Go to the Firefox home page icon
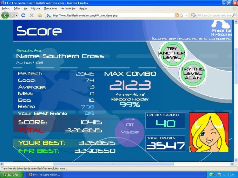Viewport: 238px width, 178px height. click(x=40, y=15)
